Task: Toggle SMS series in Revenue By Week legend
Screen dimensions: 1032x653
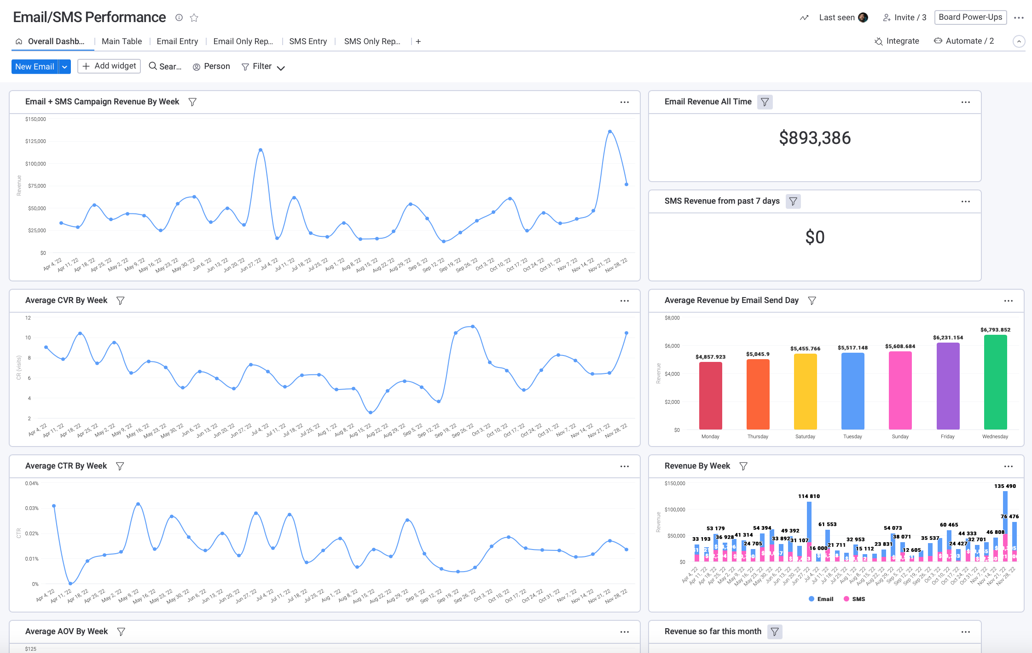Action: pos(854,599)
